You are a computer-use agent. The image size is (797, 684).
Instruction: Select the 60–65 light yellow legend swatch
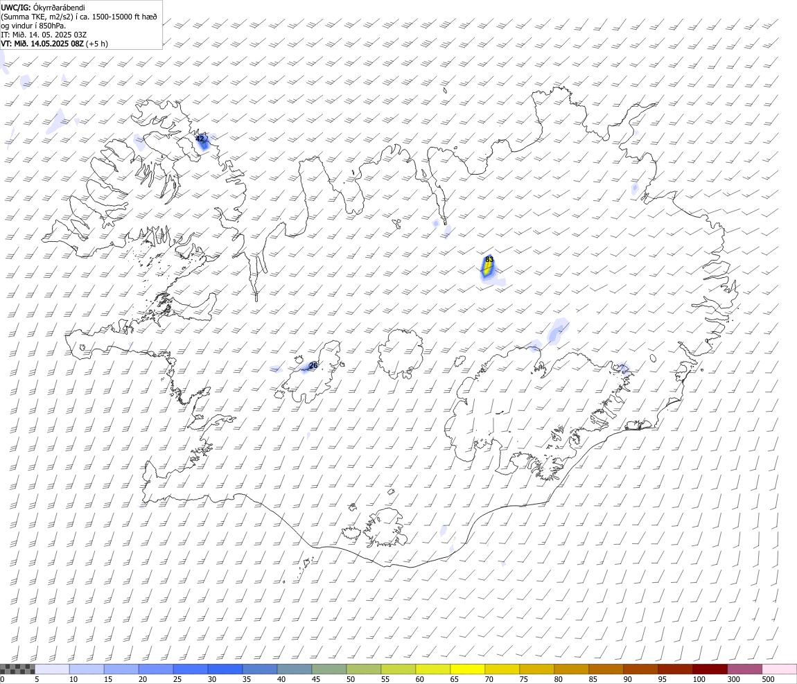[433, 669]
